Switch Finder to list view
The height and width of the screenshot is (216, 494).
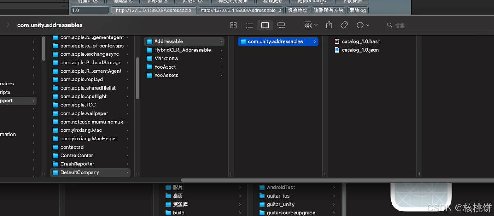pyautogui.click(x=249, y=25)
